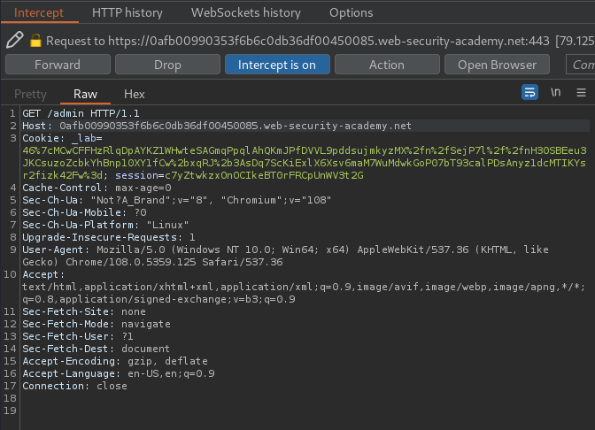Image resolution: width=595 pixels, height=430 pixels.
Task: Click the Open Browser button
Action: pyautogui.click(x=497, y=65)
